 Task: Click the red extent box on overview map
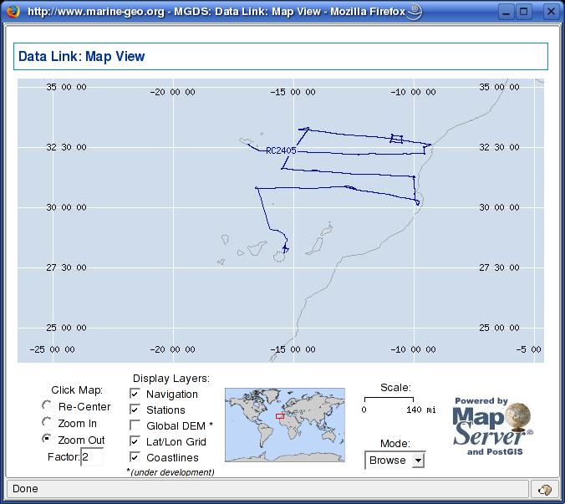click(280, 416)
